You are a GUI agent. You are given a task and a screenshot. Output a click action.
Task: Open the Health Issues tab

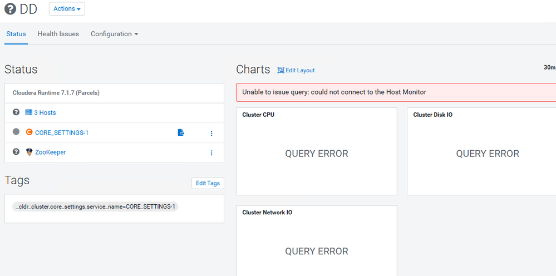pos(58,34)
